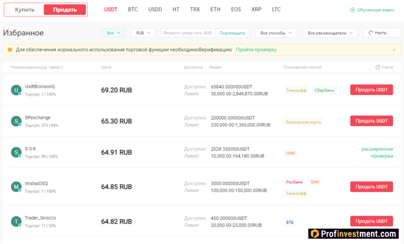This screenshot has height=244, width=404.
Task: Click the 64.82 RUB price
Action: (x=116, y=222)
